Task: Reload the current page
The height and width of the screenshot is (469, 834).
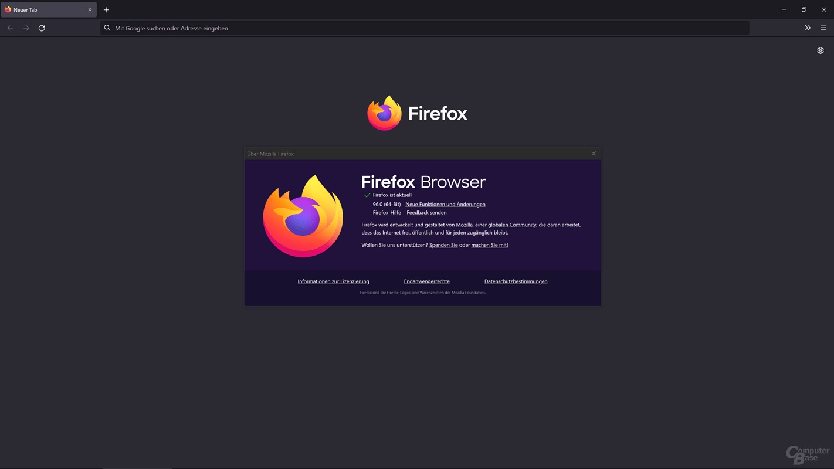Action: 42,28
